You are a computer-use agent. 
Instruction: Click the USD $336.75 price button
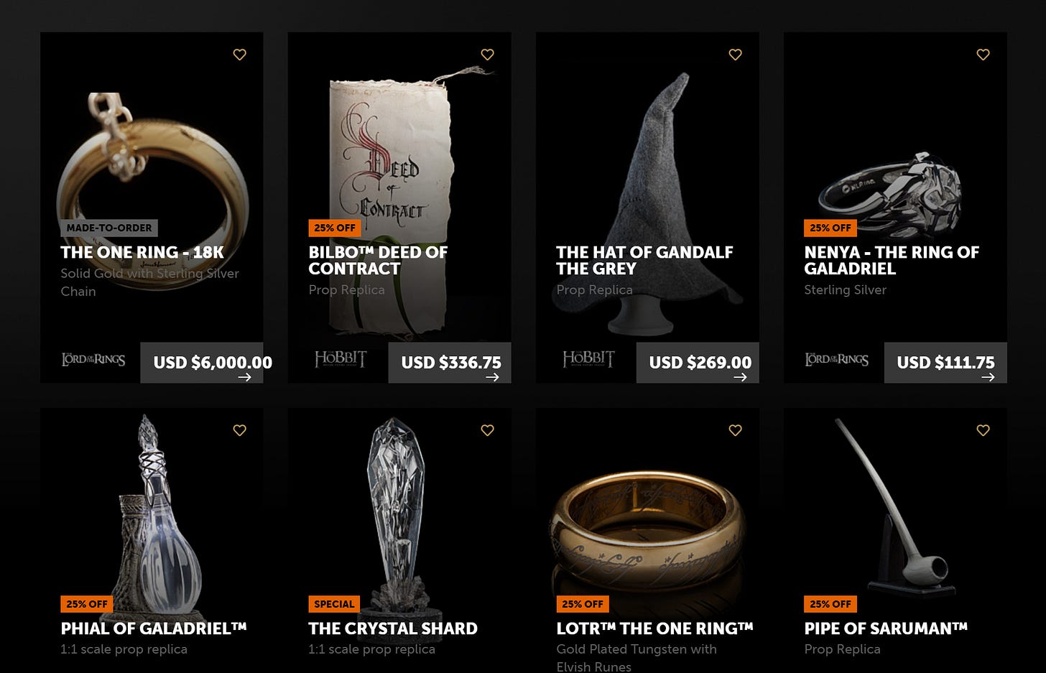450,363
